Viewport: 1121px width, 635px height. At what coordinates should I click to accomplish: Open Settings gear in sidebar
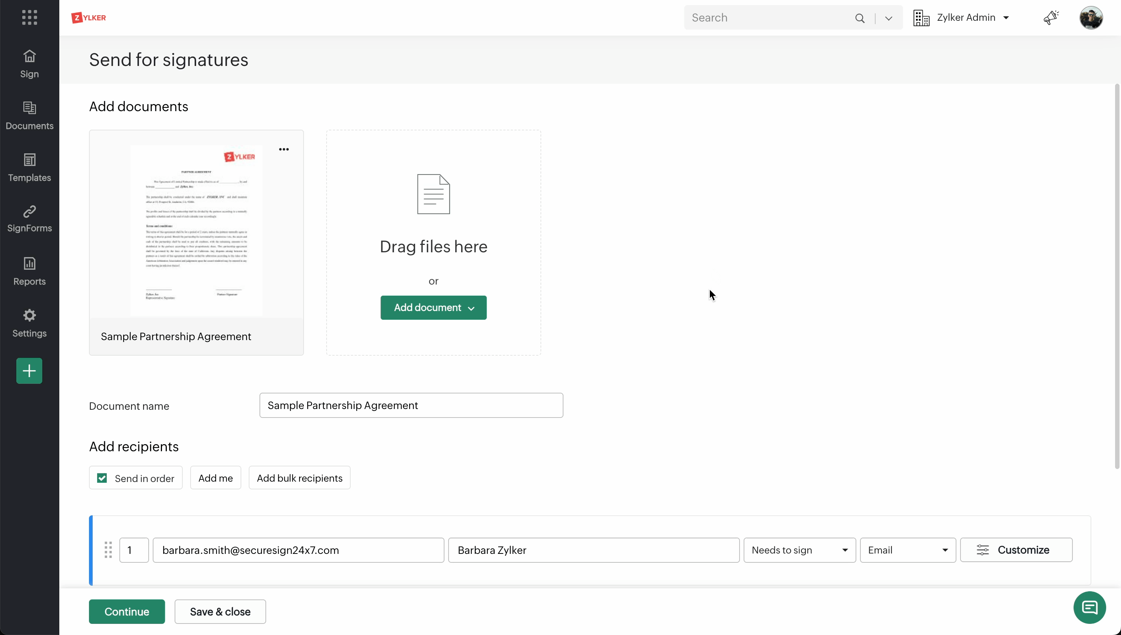point(29,323)
